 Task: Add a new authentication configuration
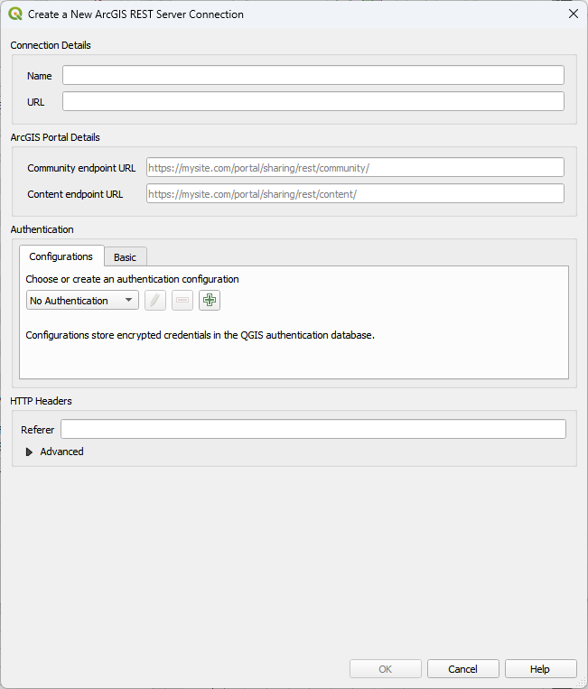(210, 301)
